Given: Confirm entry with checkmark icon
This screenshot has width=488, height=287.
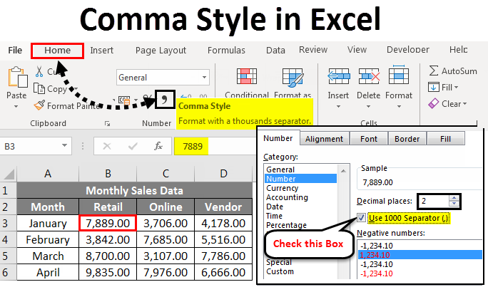Looking at the screenshot, I should 133,146.
